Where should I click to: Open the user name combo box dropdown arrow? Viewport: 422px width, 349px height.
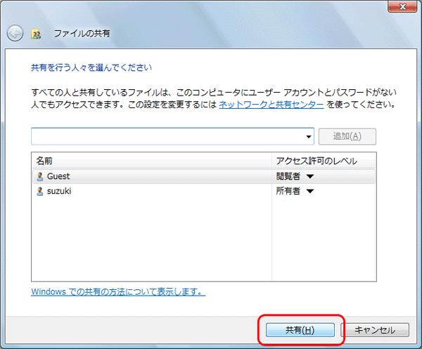309,136
